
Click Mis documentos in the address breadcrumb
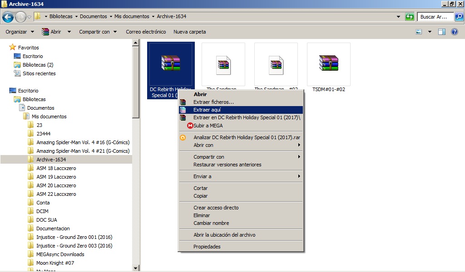click(132, 16)
